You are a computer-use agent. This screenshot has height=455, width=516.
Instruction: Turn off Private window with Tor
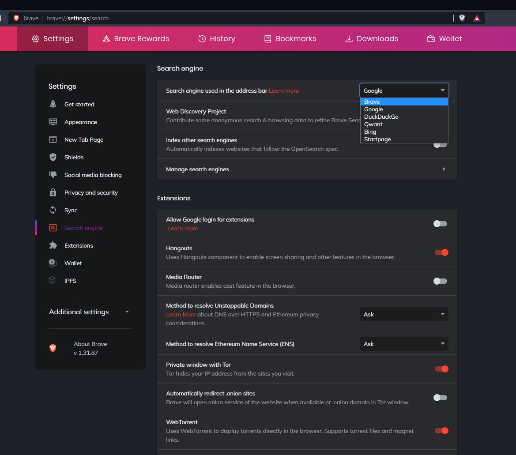point(441,369)
